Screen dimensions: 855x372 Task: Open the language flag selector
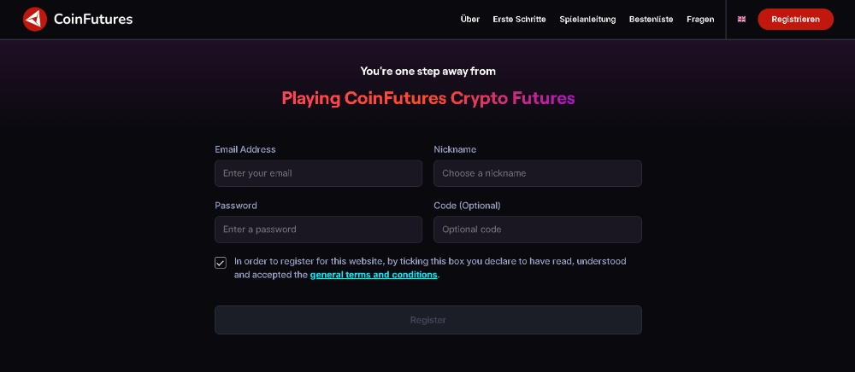[741, 19]
